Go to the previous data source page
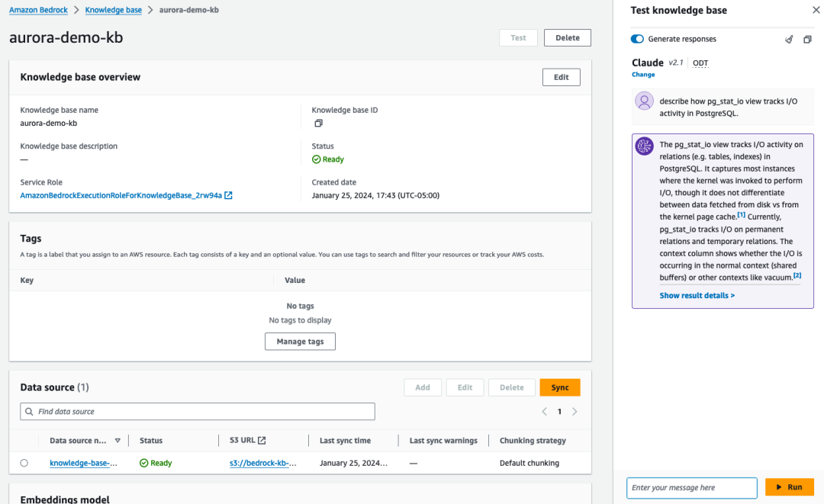This screenshot has width=824, height=504. 545,412
